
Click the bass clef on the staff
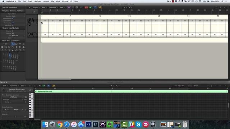click(x=29, y=34)
